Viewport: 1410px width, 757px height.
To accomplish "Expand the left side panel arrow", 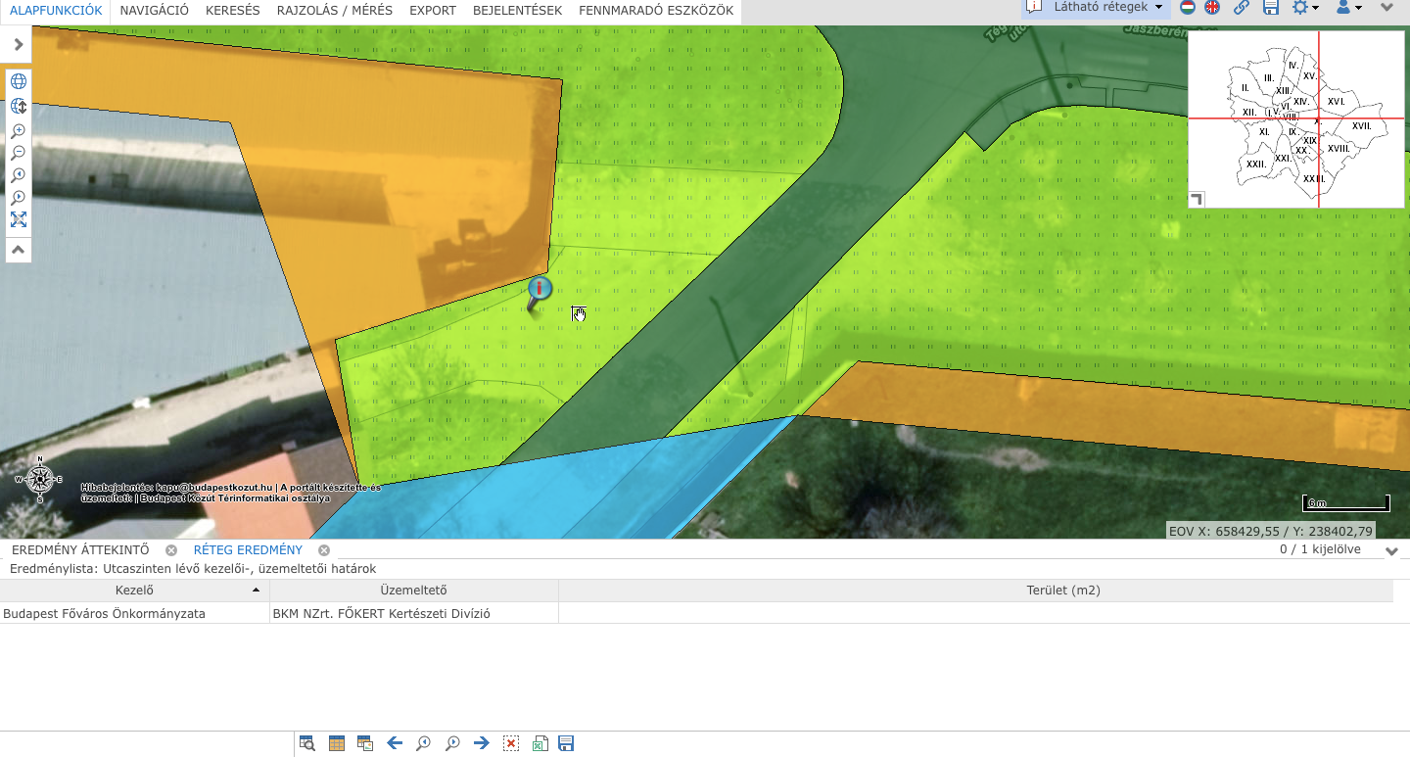I will pyautogui.click(x=18, y=45).
